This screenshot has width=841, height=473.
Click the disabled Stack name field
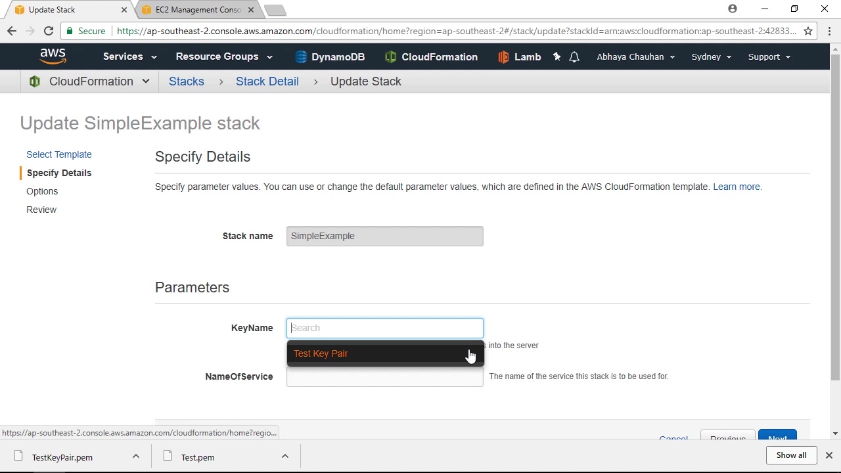tap(385, 236)
